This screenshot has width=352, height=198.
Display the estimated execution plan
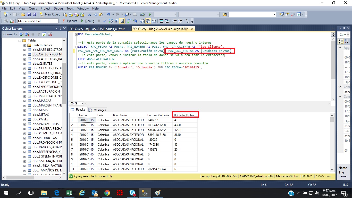(111, 21)
